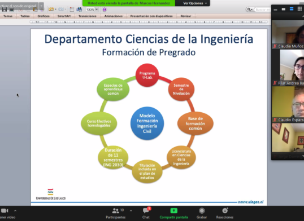This screenshot has height=221, width=304.
Task: Click the green Compartir pantalla icon
Action: coord(173,210)
